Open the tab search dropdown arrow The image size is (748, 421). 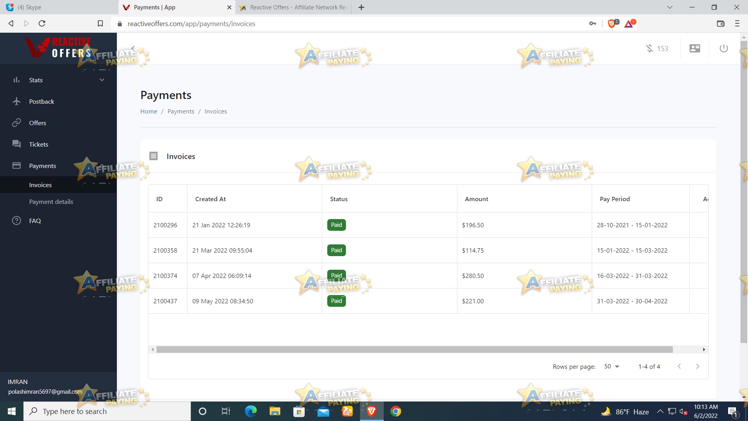point(670,7)
